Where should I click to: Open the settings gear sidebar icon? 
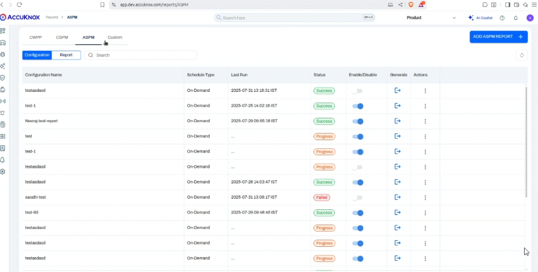pos(3,171)
